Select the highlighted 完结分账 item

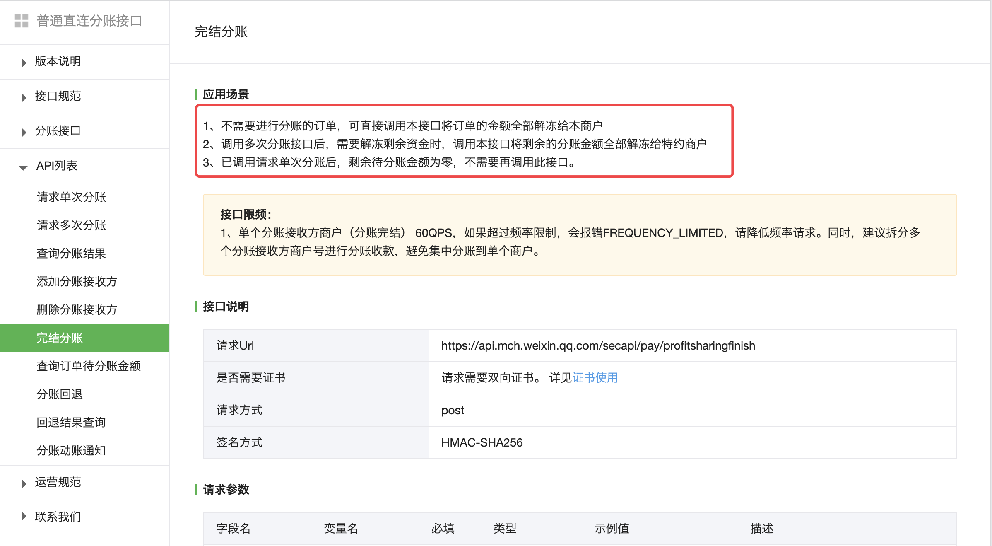[60, 338]
